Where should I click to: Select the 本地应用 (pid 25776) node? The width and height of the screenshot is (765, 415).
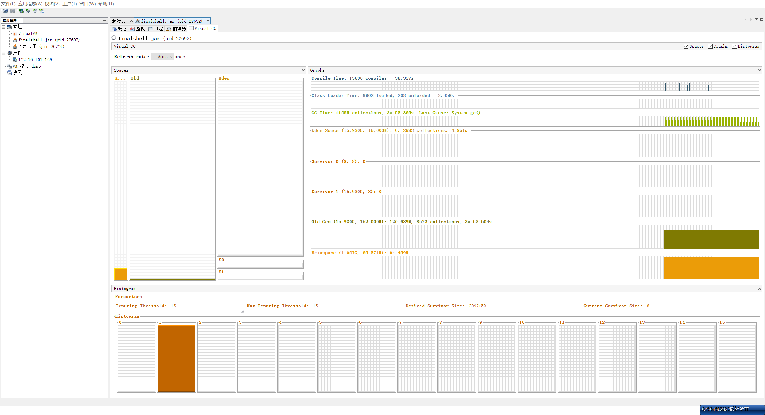pos(41,47)
